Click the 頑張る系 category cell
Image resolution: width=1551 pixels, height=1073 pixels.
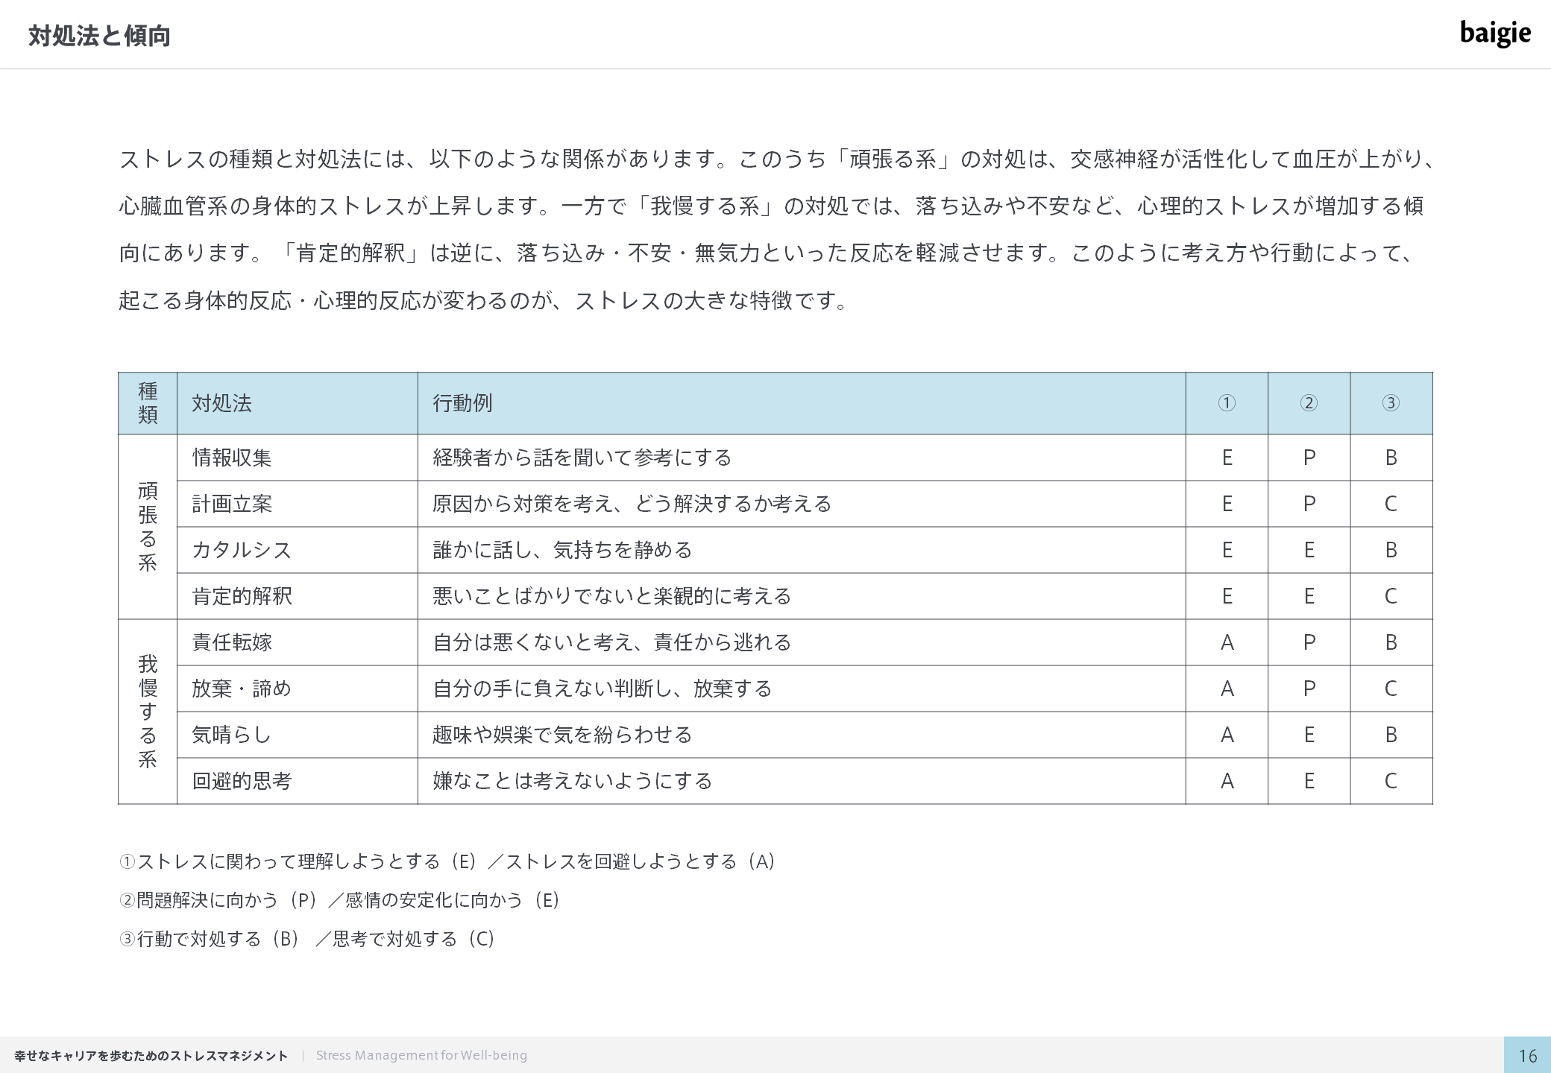(148, 527)
